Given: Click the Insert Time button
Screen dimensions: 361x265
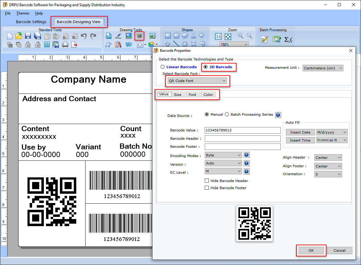Looking at the screenshot, I should pyautogui.click(x=300, y=140).
